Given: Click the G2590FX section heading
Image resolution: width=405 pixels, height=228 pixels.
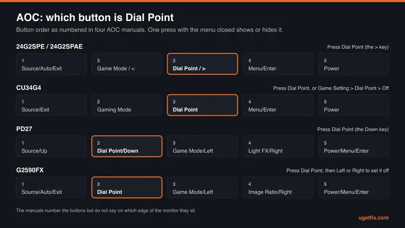Looking at the screenshot, I should [30, 170].
